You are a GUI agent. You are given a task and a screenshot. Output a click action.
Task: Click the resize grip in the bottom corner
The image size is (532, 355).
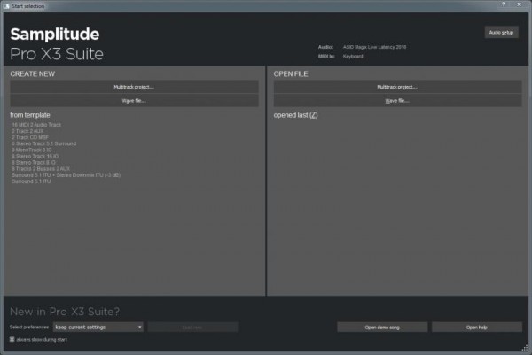(x=525, y=348)
